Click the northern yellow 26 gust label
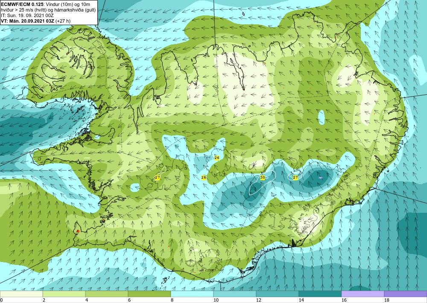The height and width of the screenshot is (303, 427). click(217, 158)
